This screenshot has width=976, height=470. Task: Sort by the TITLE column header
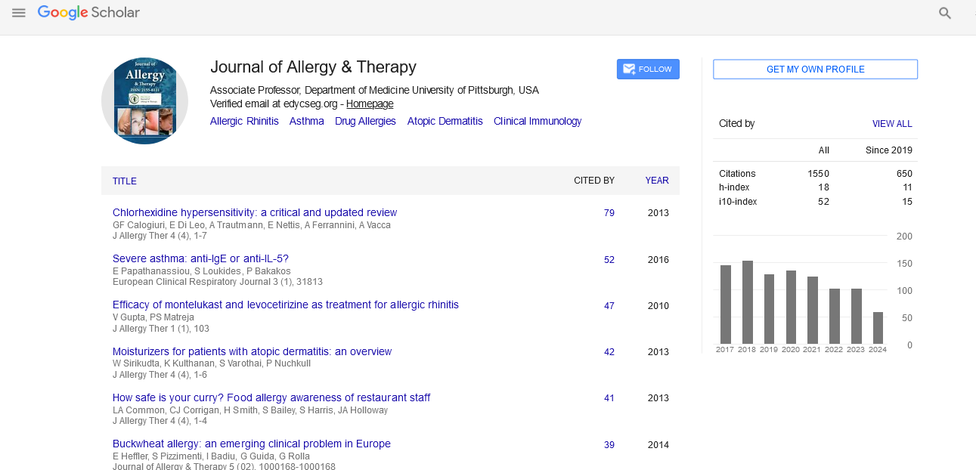[x=125, y=181]
